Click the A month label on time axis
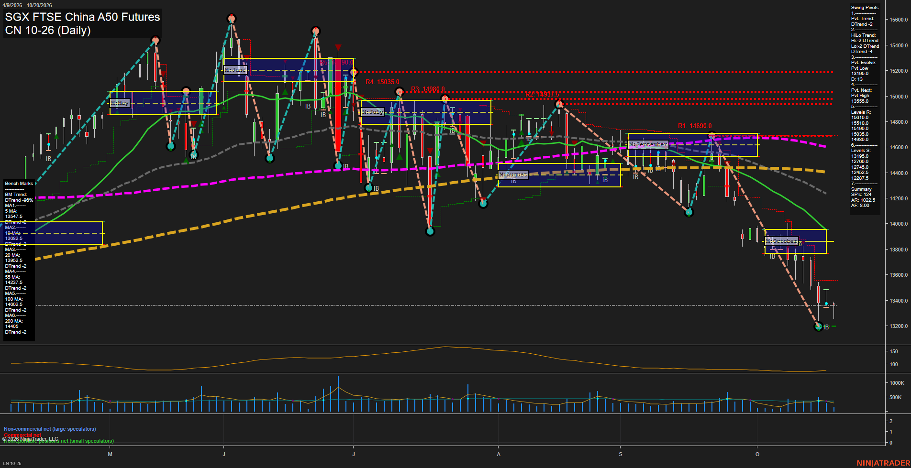The height and width of the screenshot is (468, 911). click(x=499, y=455)
